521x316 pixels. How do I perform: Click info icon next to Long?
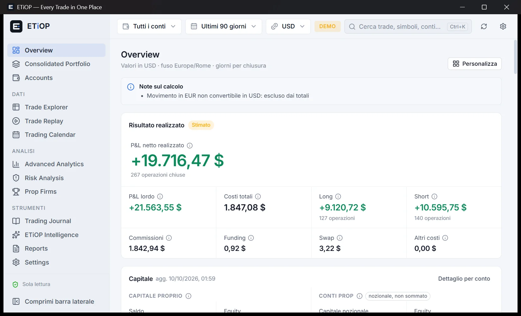tap(338, 197)
